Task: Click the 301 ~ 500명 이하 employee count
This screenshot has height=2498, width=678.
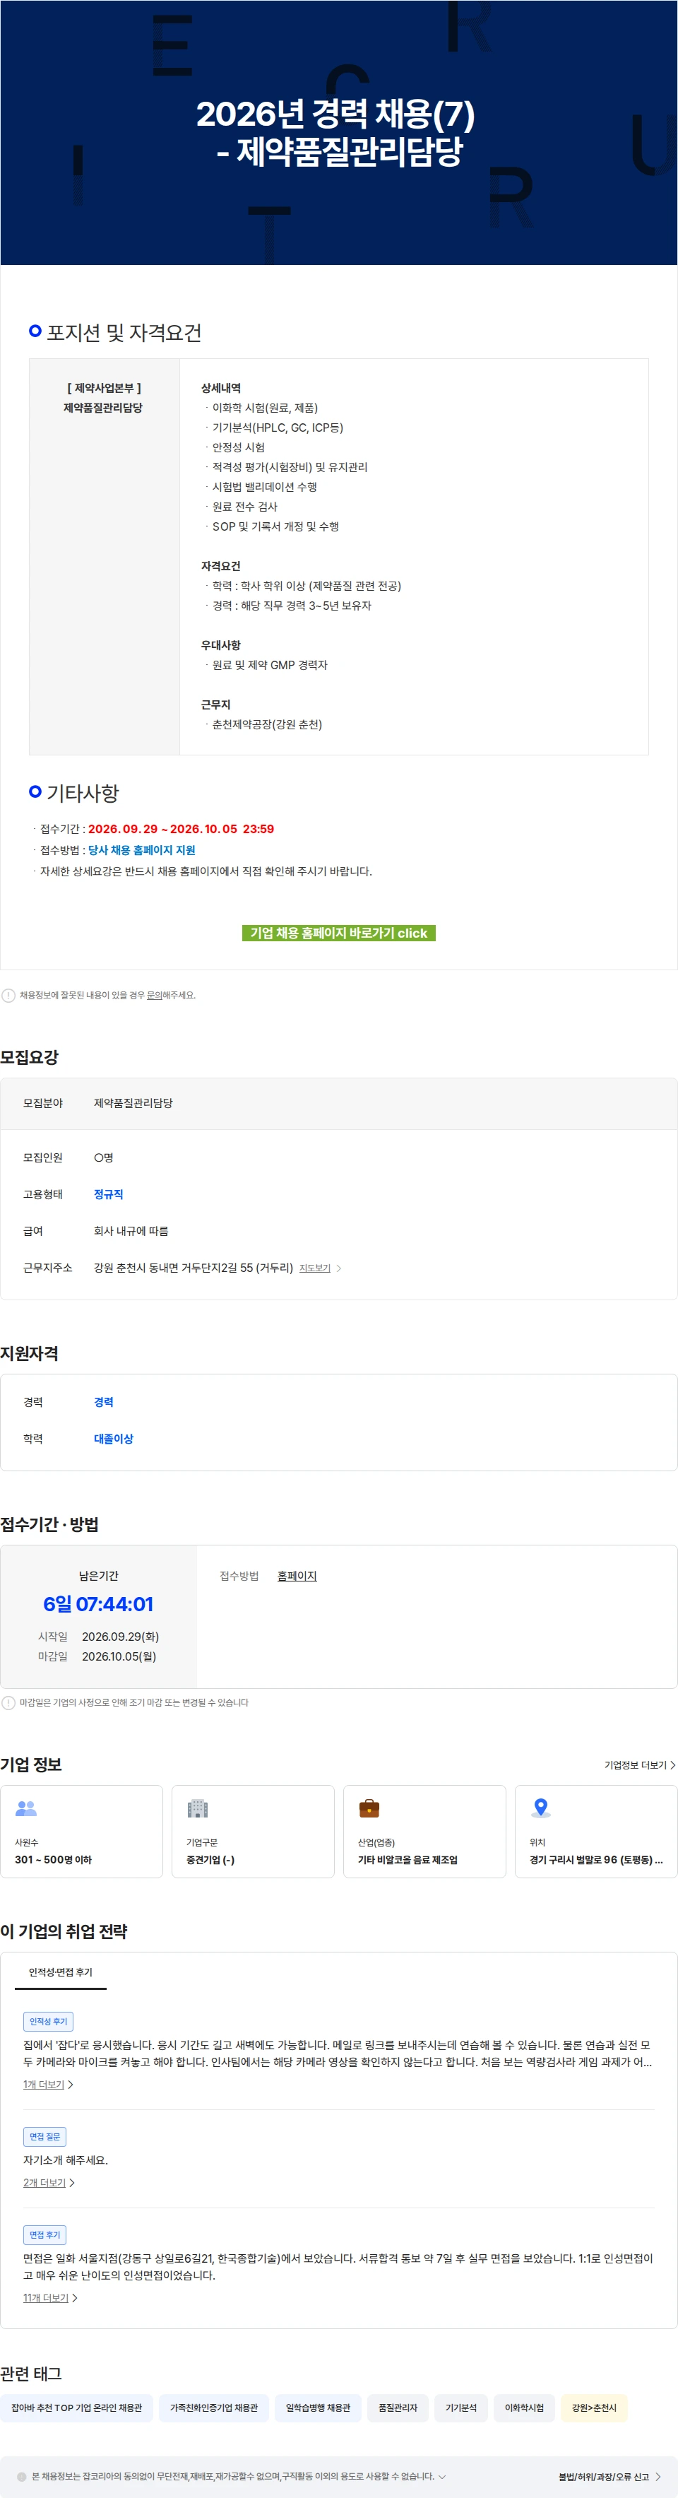Action: click(x=53, y=1860)
